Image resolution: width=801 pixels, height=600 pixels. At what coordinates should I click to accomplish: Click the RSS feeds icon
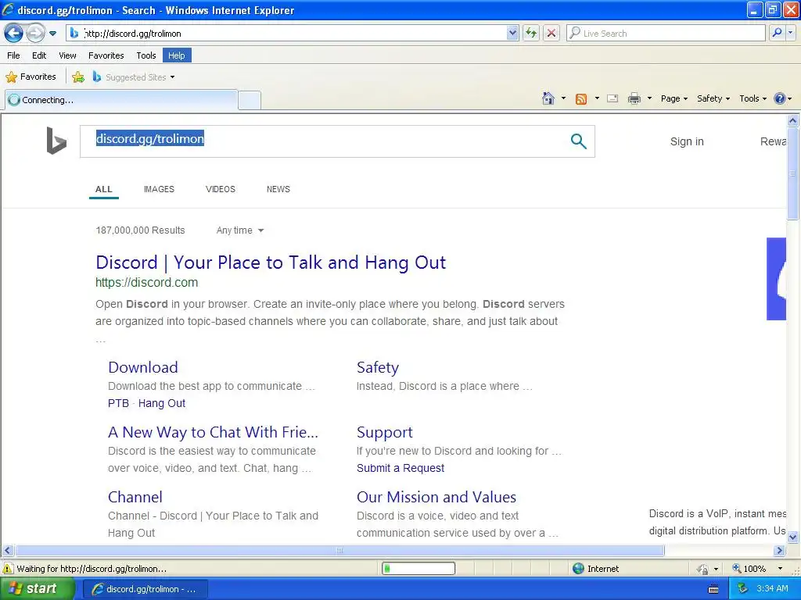point(581,99)
